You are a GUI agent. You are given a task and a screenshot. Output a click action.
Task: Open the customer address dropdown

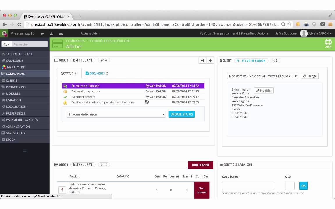pos(263,76)
